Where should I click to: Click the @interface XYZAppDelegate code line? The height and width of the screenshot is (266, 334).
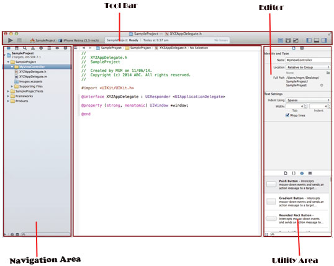(x=153, y=97)
